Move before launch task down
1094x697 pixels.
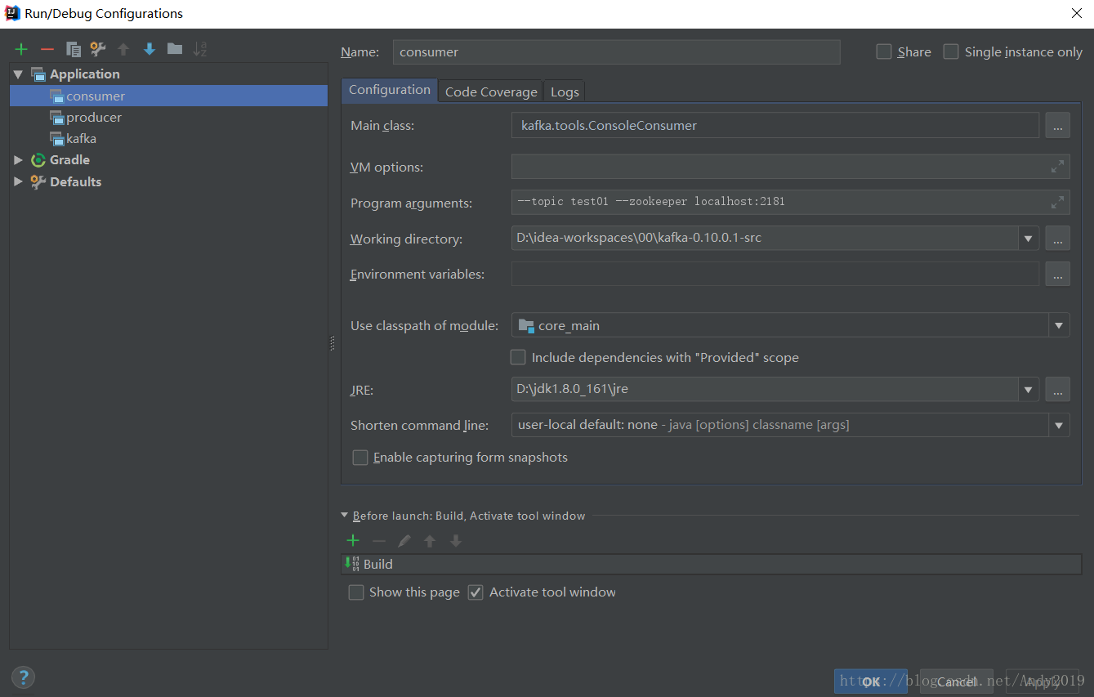pos(456,540)
